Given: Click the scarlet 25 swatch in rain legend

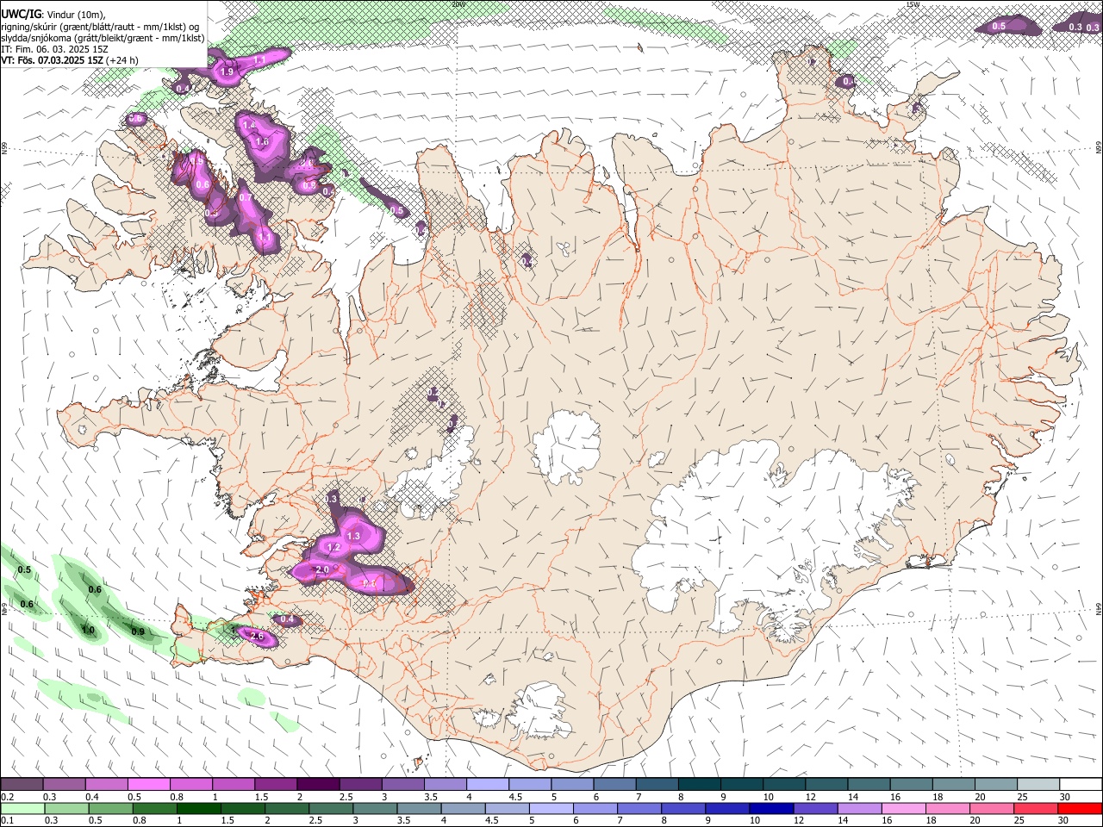Looking at the screenshot, I should coord(1036,808).
